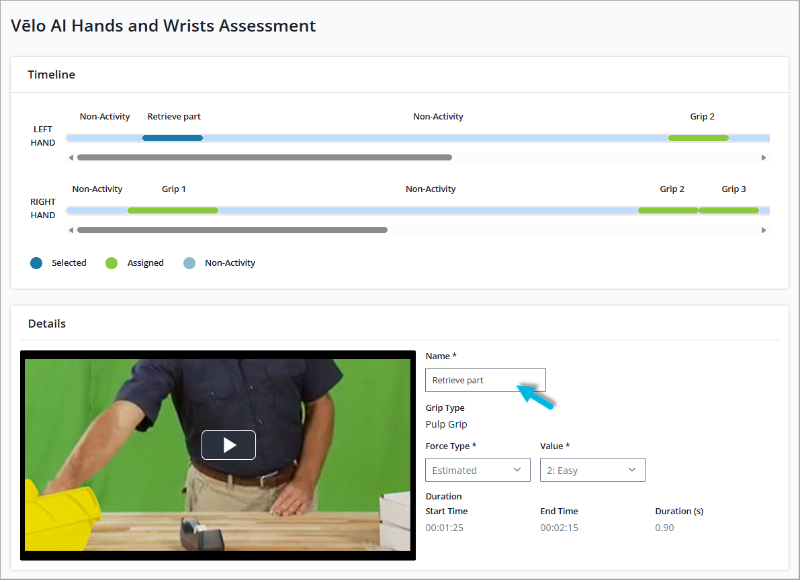Click left hand scrollbar right arrow
Image resolution: width=800 pixels, height=580 pixels.
tap(763, 158)
